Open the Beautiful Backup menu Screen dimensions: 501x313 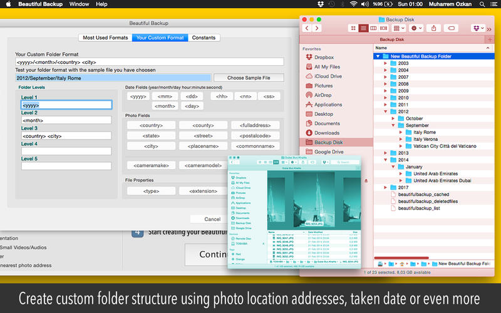[x=40, y=4]
